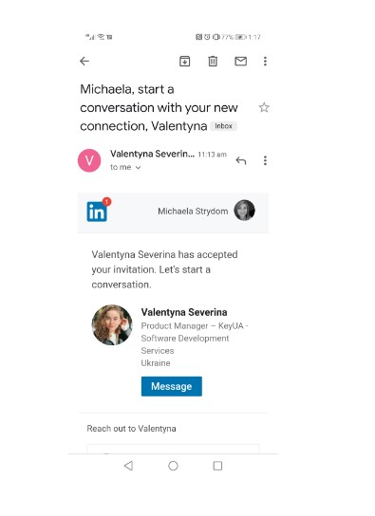Open the message options dots beside reply
The width and height of the screenshot is (375, 516).
[x=265, y=160]
